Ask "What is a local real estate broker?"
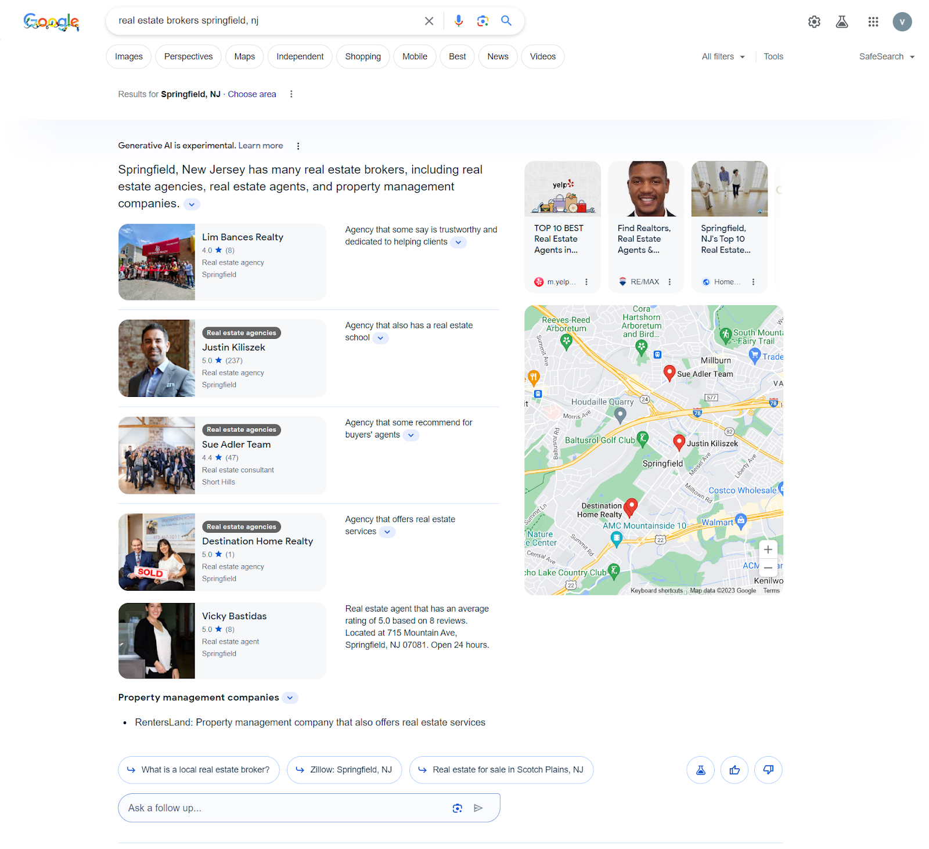This screenshot has width=929, height=849. click(199, 770)
